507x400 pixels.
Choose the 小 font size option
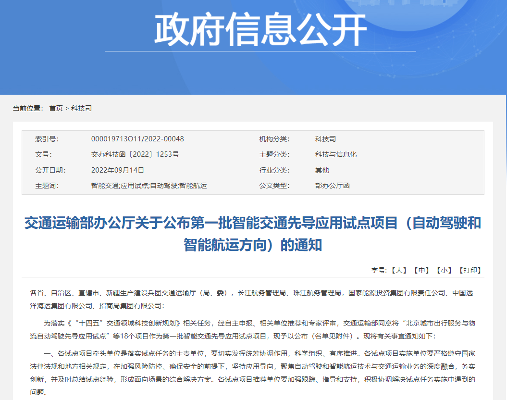pos(444,270)
